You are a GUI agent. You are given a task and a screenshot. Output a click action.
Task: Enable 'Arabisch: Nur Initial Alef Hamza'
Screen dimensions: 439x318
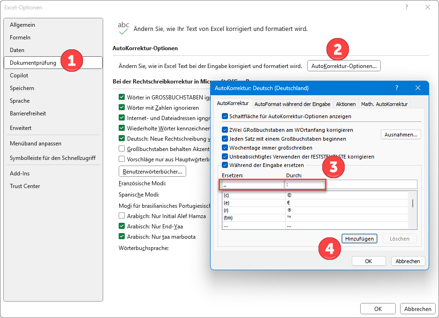(122, 216)
